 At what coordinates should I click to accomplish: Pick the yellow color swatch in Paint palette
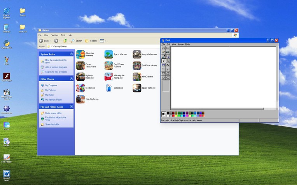(176, 115)
